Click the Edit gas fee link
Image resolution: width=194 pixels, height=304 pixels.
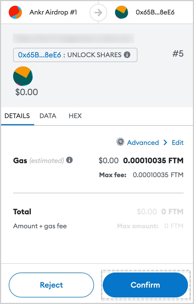pos(178,142)
